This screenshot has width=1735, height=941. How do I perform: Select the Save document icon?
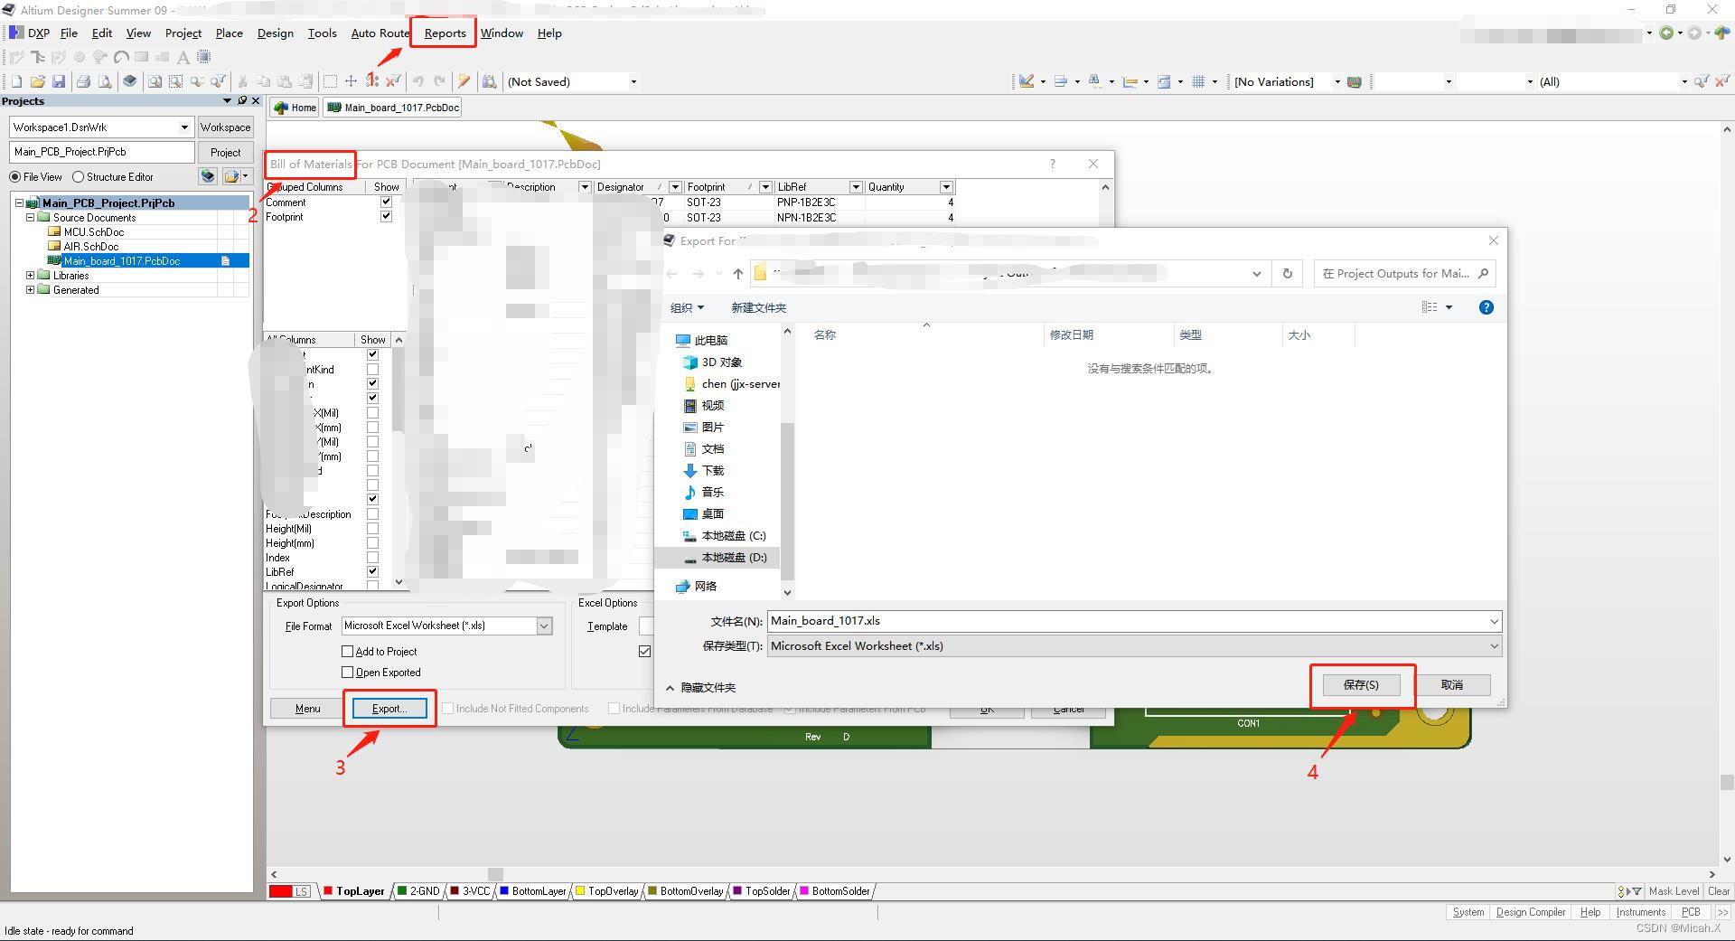[59, 80]
